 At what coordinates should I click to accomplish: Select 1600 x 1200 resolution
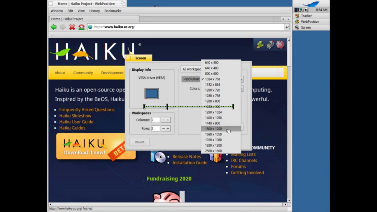coord(221,129)
